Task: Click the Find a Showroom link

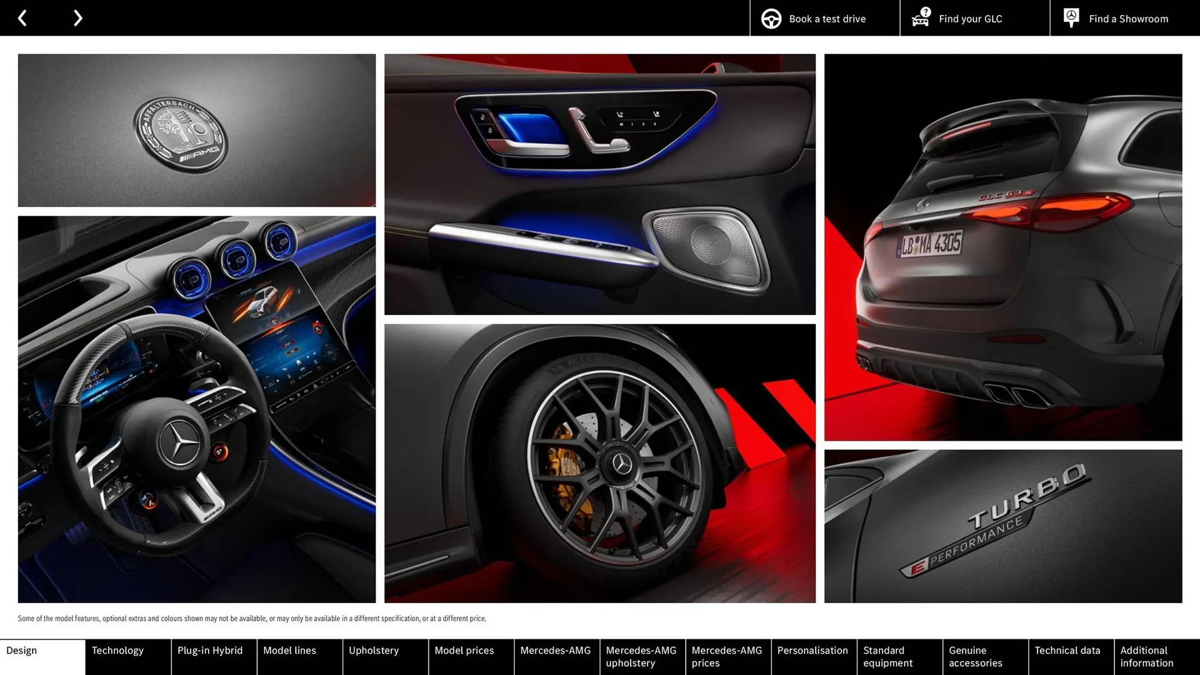Action: point(1128,18)
